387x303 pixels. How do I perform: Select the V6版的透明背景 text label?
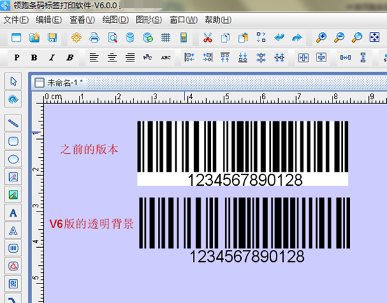click(x=92, y=224)
